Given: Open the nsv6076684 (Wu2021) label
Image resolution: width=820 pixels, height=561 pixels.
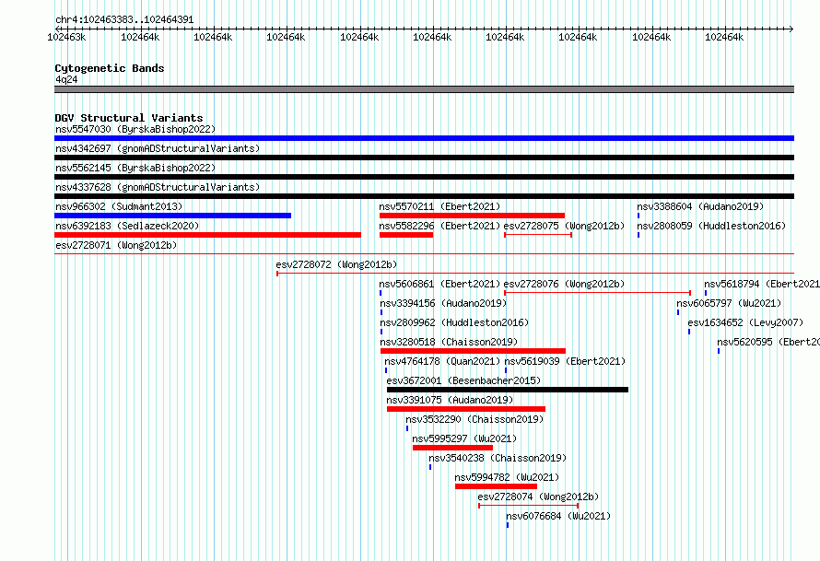Looking at the screenshot, I should pos(558,516).
